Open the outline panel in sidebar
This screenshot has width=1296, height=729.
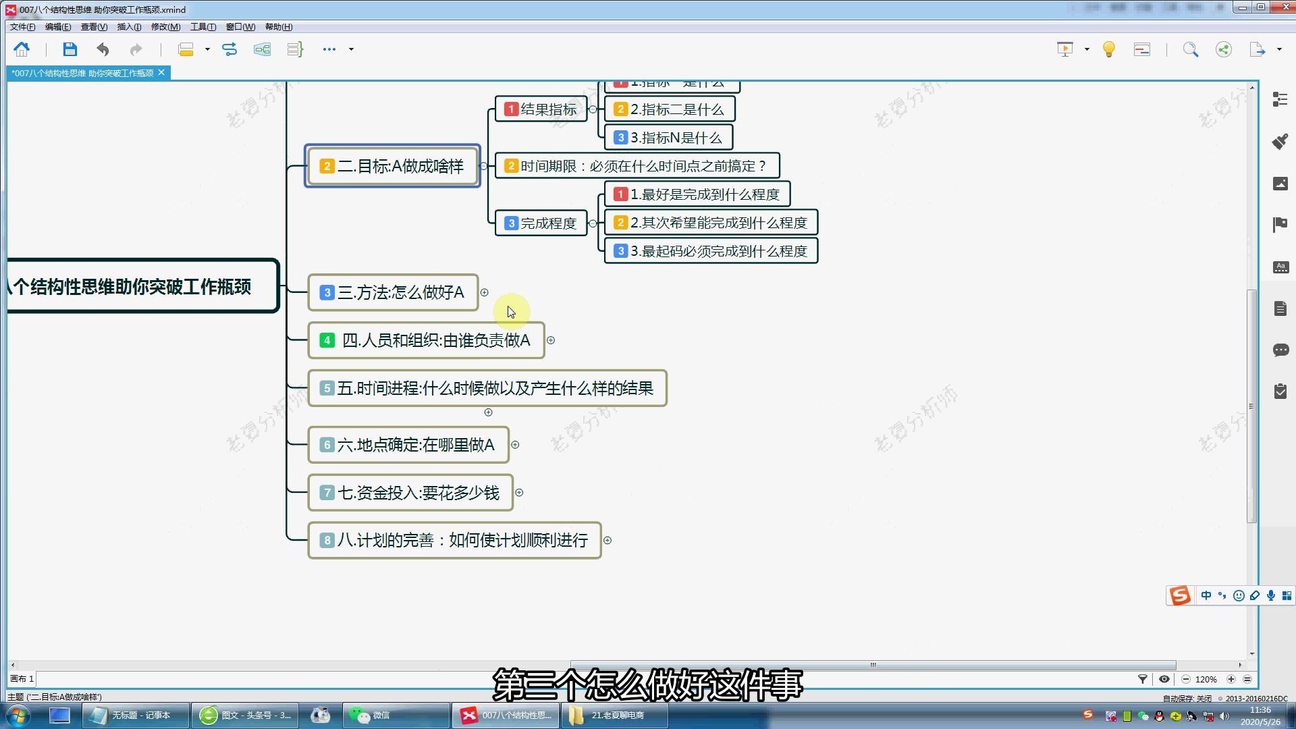coord(1280,99)
